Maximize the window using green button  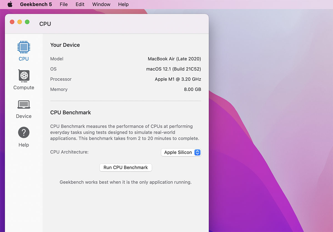tap(27, 22)
